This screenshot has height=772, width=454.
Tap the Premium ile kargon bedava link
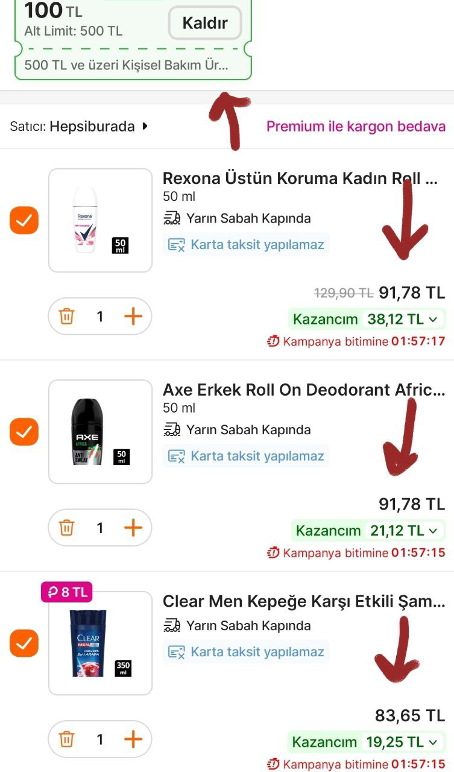pyautogui.click(x=356, y=127)
